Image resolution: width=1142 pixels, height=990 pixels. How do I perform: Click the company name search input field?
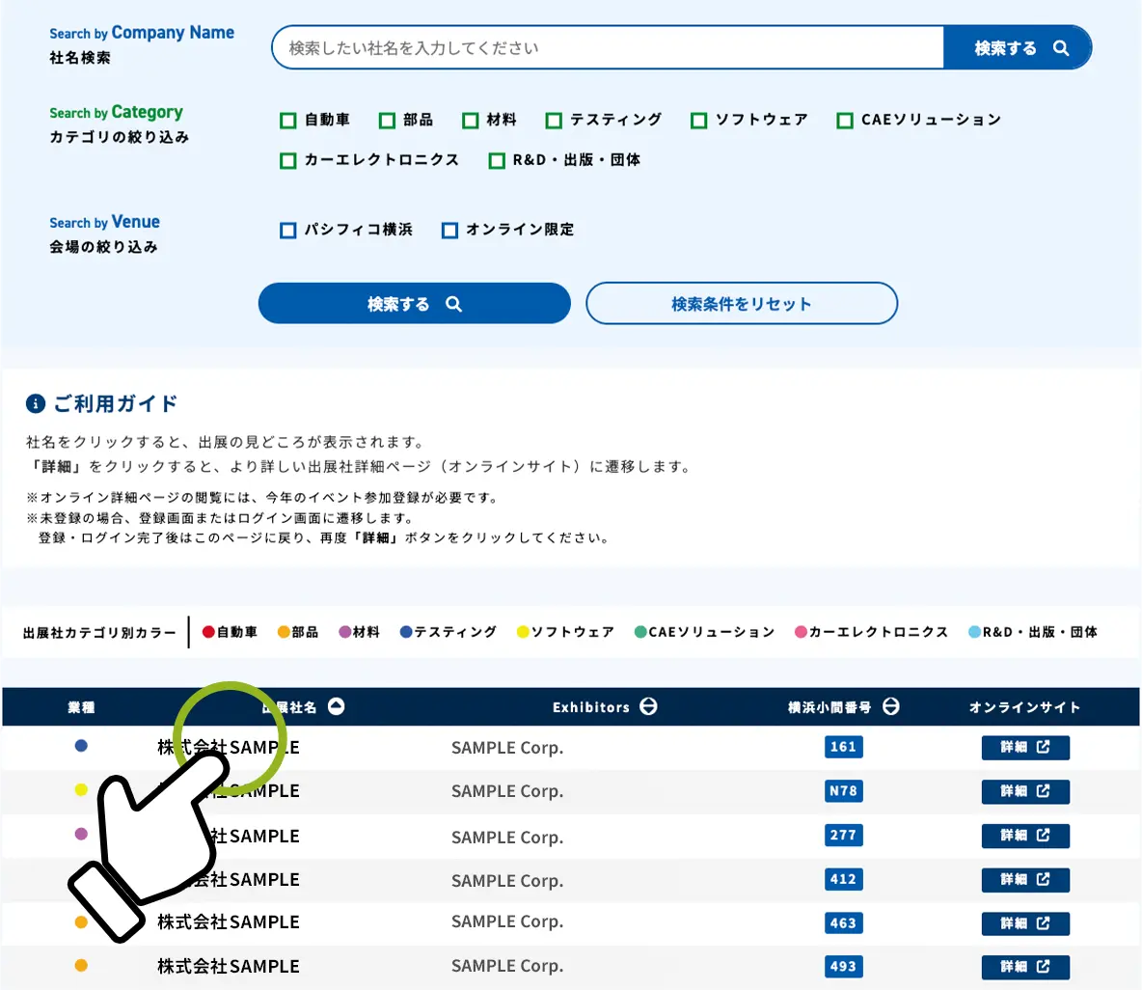608,47
